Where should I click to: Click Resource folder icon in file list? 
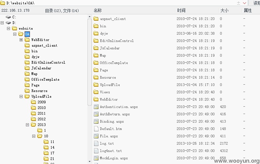point(96,77)
